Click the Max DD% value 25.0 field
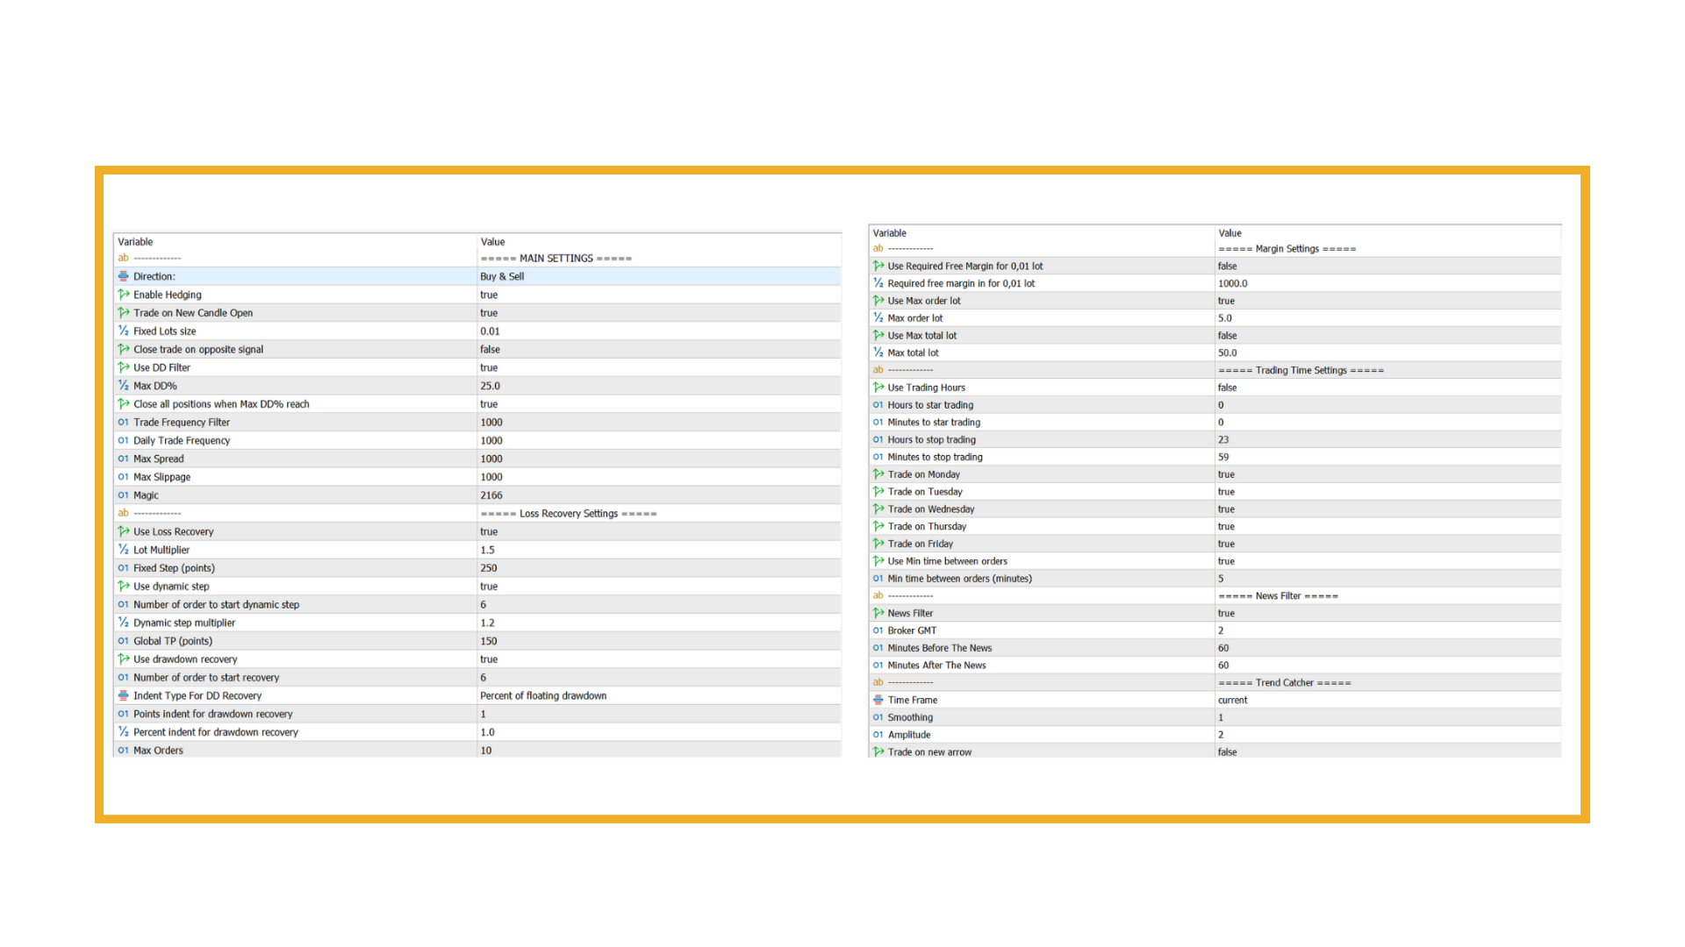1685x947 pixels. pyautogui.click(x=490, y=386)
